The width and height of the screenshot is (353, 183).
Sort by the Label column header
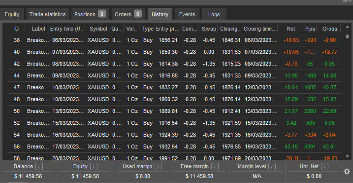pos(38,29)
